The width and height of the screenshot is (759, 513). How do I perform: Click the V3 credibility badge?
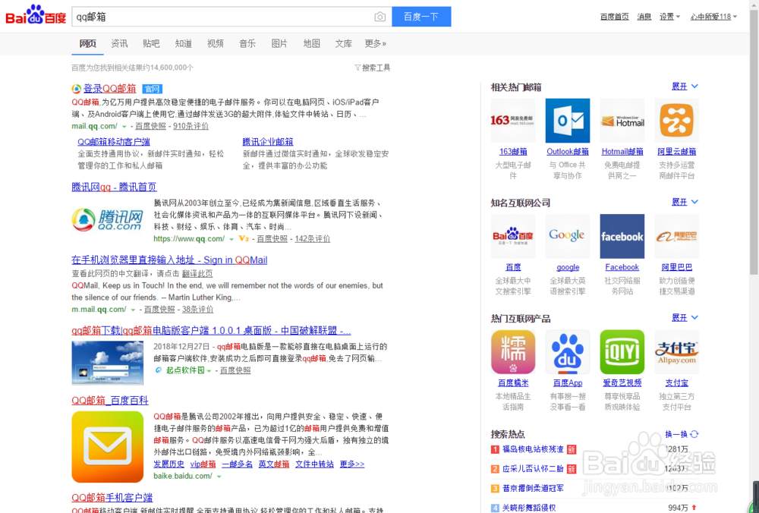pos(244,238)
